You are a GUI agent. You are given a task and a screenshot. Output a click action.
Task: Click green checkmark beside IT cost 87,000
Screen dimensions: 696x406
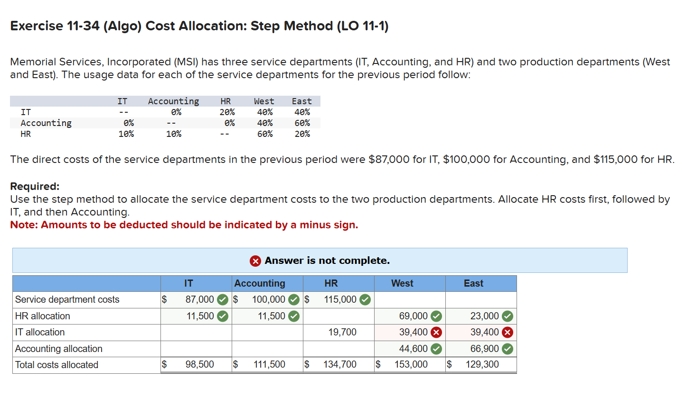tap(222, 299)
